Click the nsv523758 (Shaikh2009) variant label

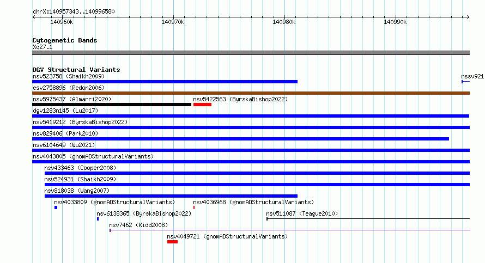[x=69, y=76]
